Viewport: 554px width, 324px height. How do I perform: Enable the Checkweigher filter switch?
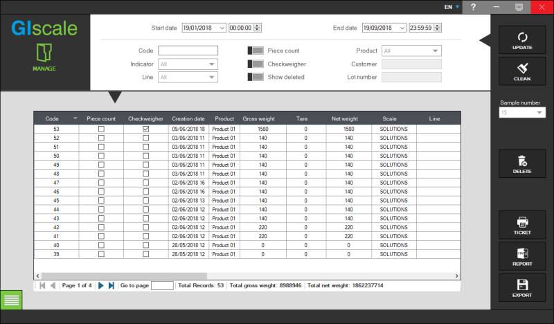[256, 64]
